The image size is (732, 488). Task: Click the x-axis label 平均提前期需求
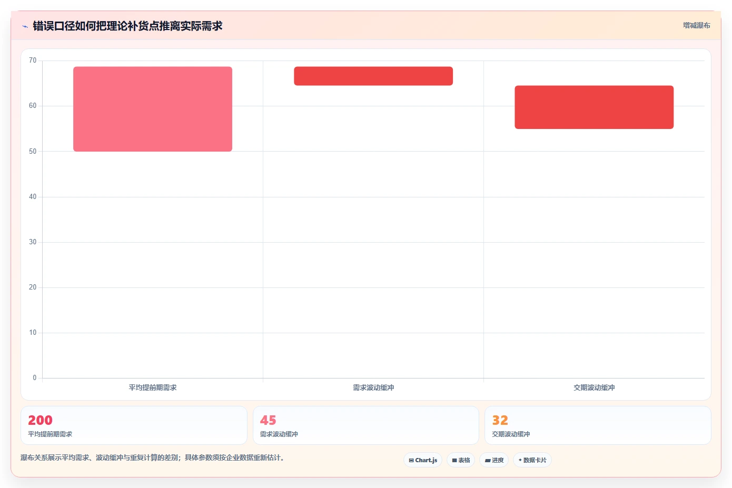pyautogui.click(x=153, y=387)
